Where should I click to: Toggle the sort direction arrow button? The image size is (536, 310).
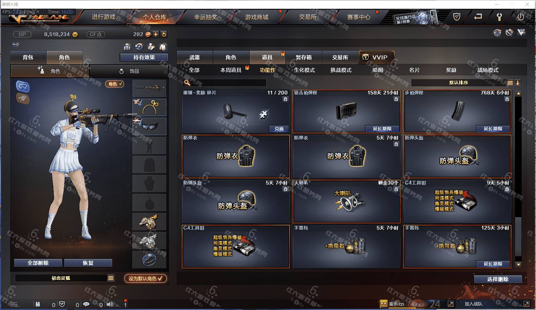(x=518, y=83)
